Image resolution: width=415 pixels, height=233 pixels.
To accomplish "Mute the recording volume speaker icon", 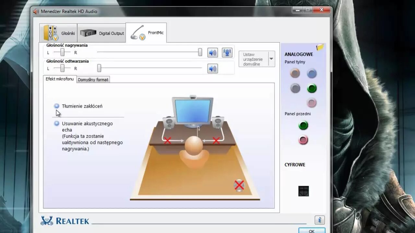I will tap(213, 52).
